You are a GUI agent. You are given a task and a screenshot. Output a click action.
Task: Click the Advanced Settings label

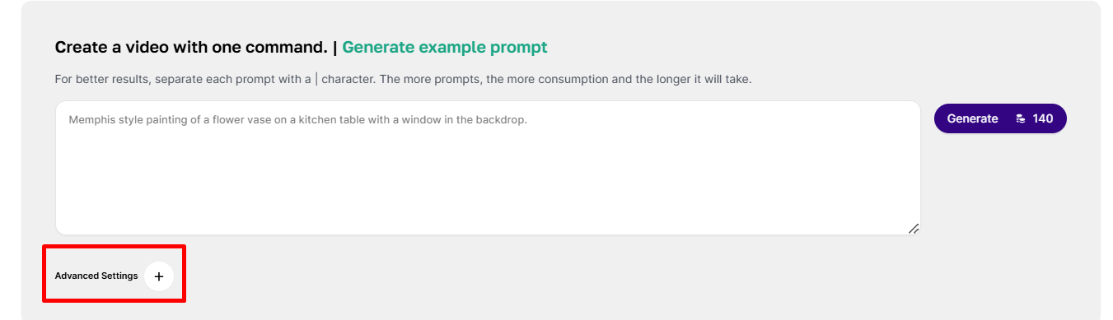[96, 276]
